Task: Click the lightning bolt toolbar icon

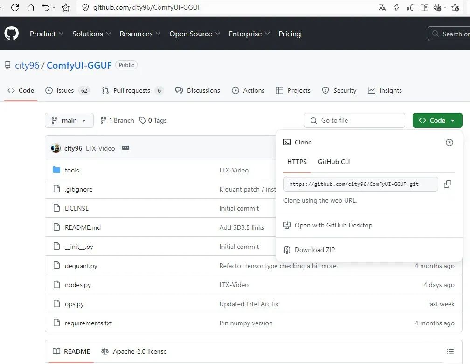Action: 396,7
